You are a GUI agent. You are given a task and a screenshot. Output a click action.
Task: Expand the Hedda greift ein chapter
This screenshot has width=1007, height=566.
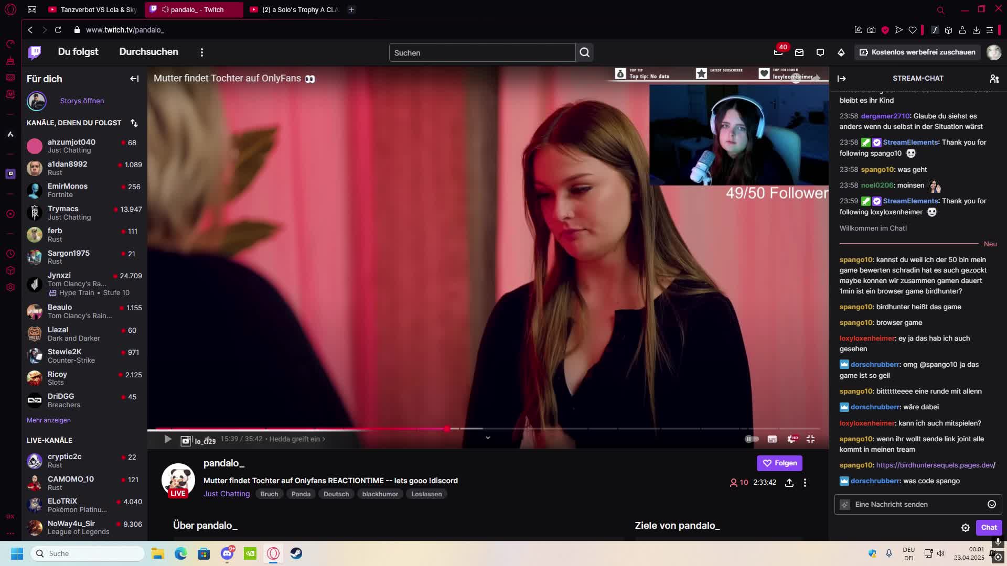[x=297, y=439]
